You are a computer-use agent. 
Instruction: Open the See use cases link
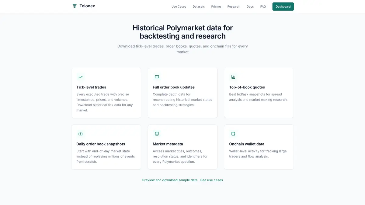(212, 180)
